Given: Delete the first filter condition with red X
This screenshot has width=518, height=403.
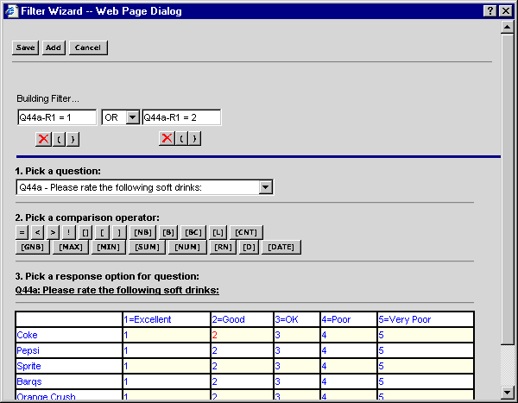Looking at the screenshot, I should 43,139.
